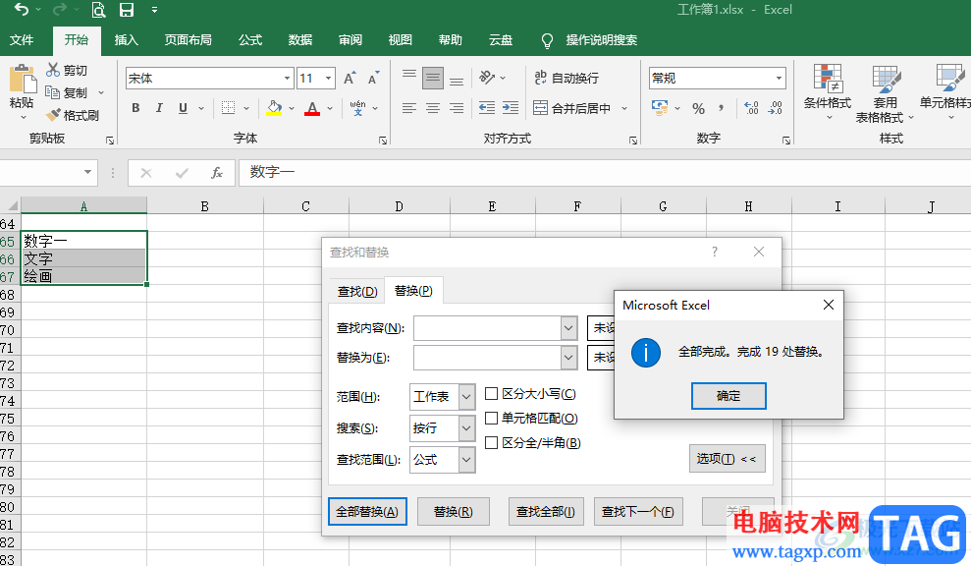971x566 pixels.
Task: Enable the 区分大小写 checkbox
Action: pos(493,394)
